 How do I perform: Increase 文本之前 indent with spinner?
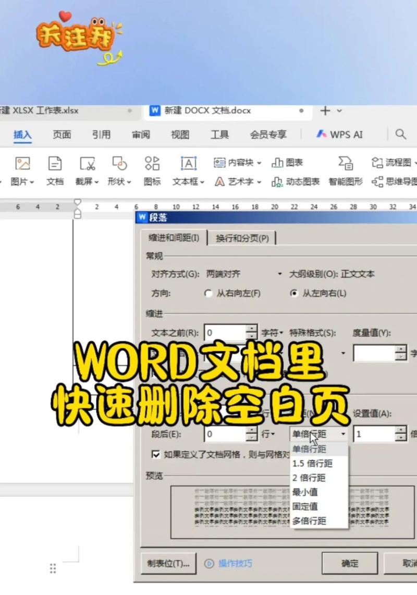[251, 329]
